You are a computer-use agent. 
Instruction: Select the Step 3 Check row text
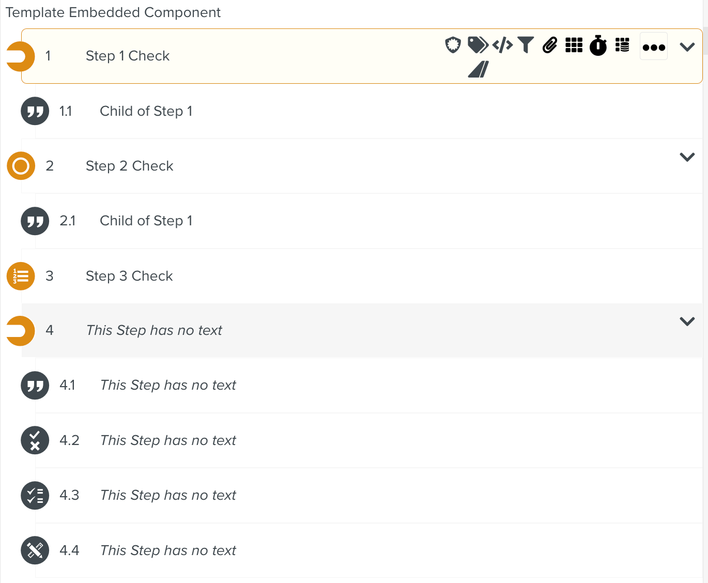pos(129,276)
